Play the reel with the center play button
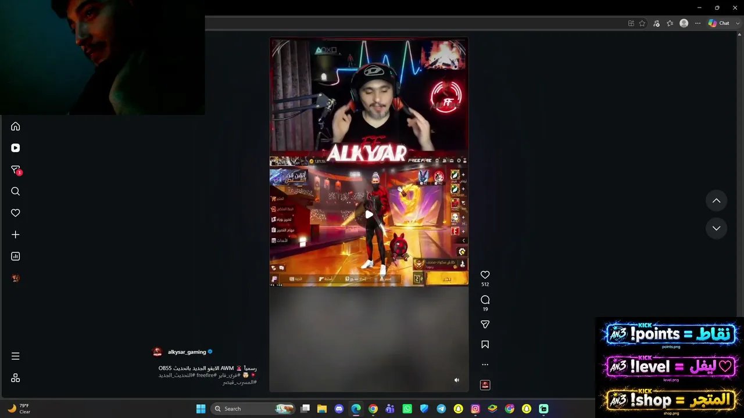Image resolution: width=744 pixels, height=418 pixels. pyautogui.click(x=369, y=215)
